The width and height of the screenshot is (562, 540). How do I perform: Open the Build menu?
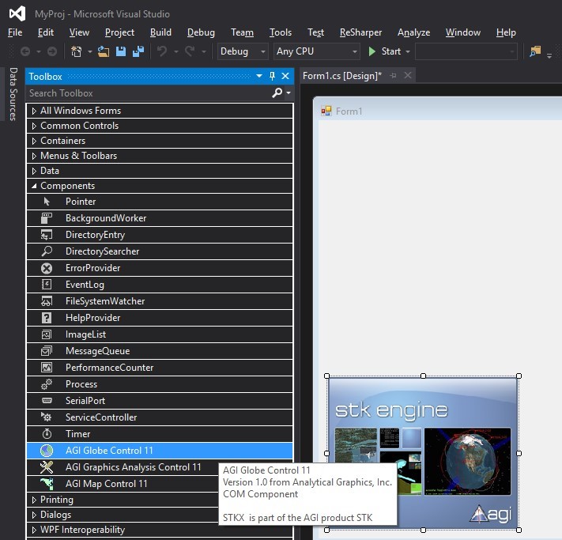click(160, 32)
